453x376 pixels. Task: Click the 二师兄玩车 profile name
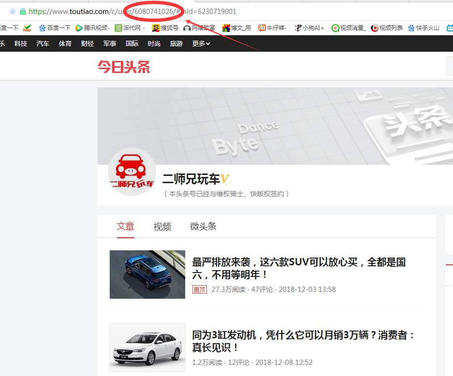click(191, 179)
